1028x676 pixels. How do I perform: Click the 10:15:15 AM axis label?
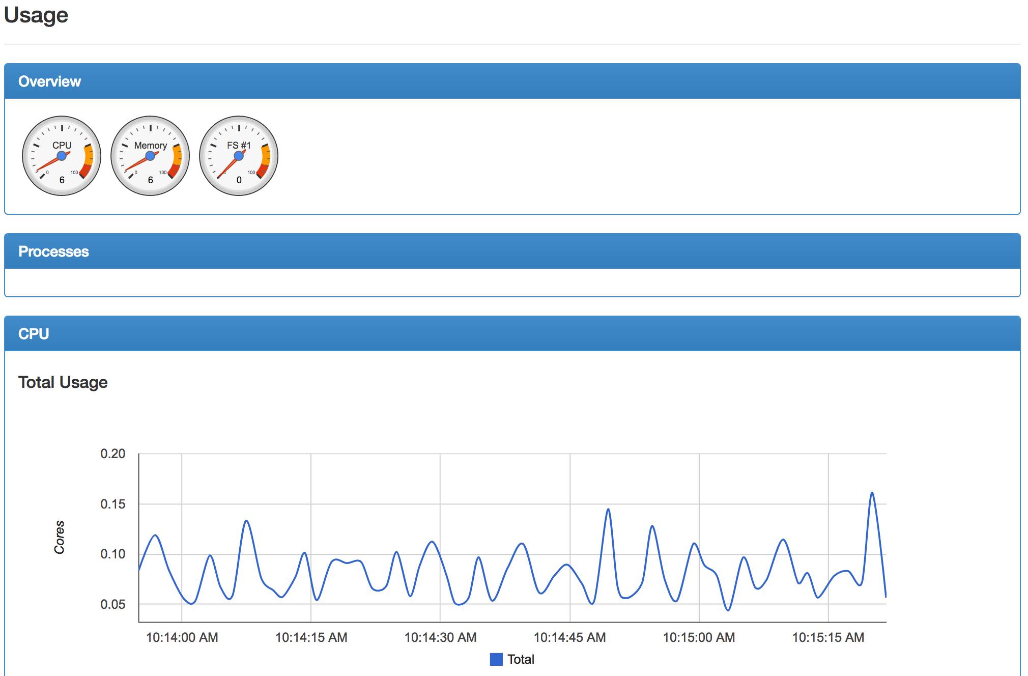click(x=828, y=637)
